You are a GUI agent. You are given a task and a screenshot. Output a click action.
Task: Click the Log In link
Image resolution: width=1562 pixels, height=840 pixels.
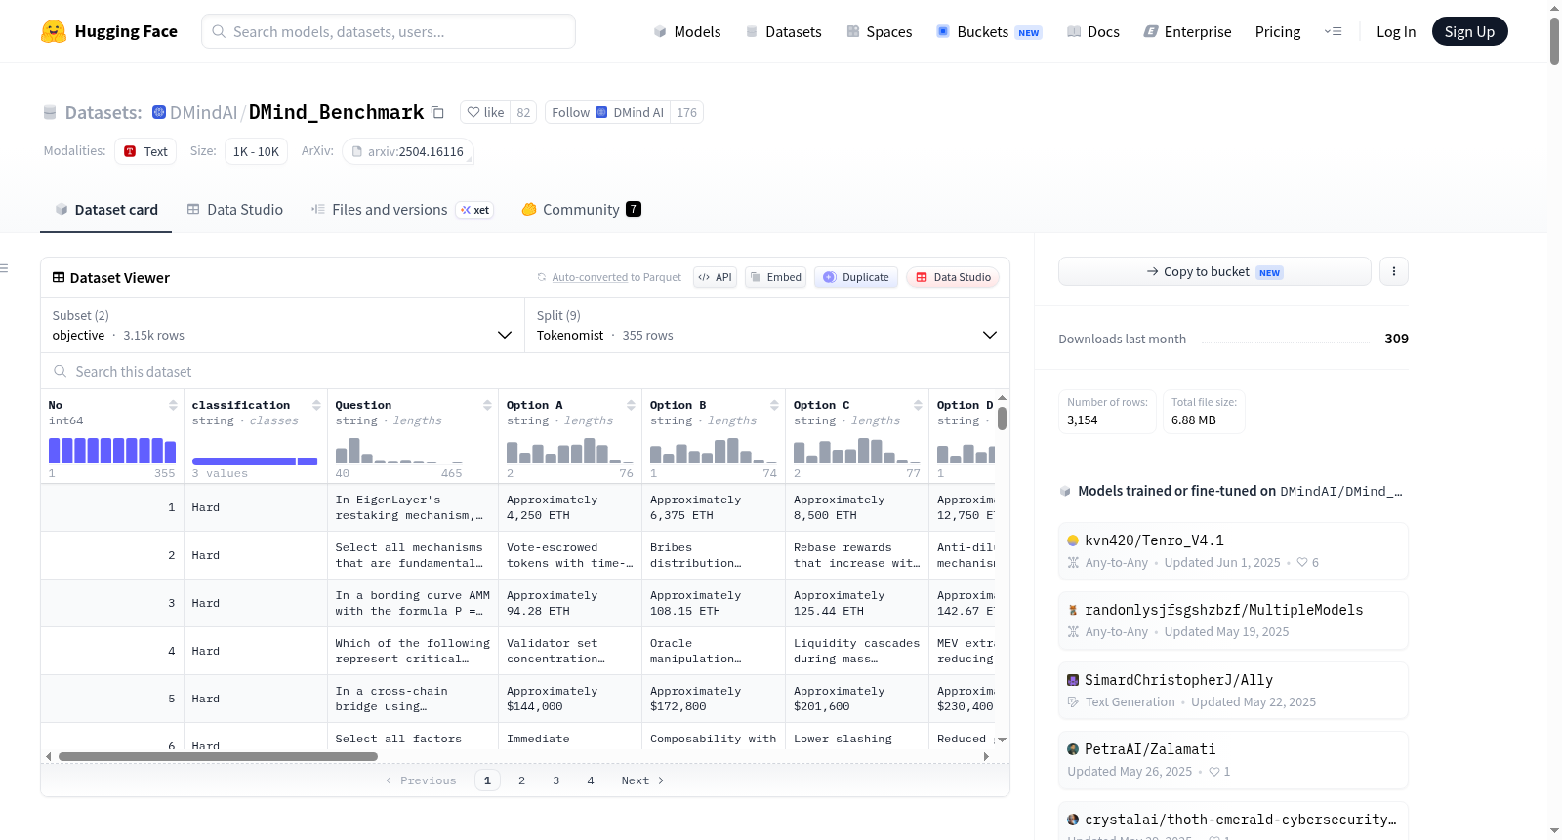(1396, 32)
